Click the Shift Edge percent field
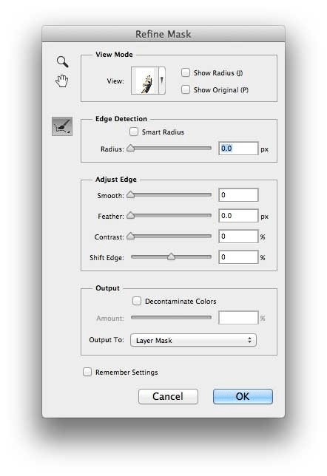327x476 pixels. tap(238, 256)
